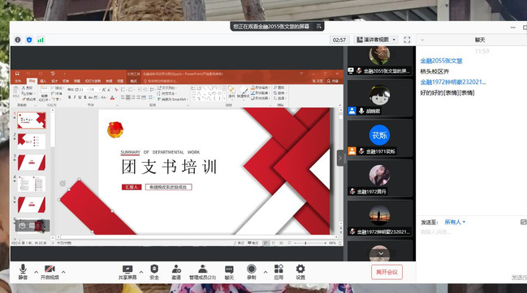Image resolution: width=527 pixels, height=293 pixels.
Task: Toggle Bold in the PowerPoint ribbon
Action: [70, 97]
